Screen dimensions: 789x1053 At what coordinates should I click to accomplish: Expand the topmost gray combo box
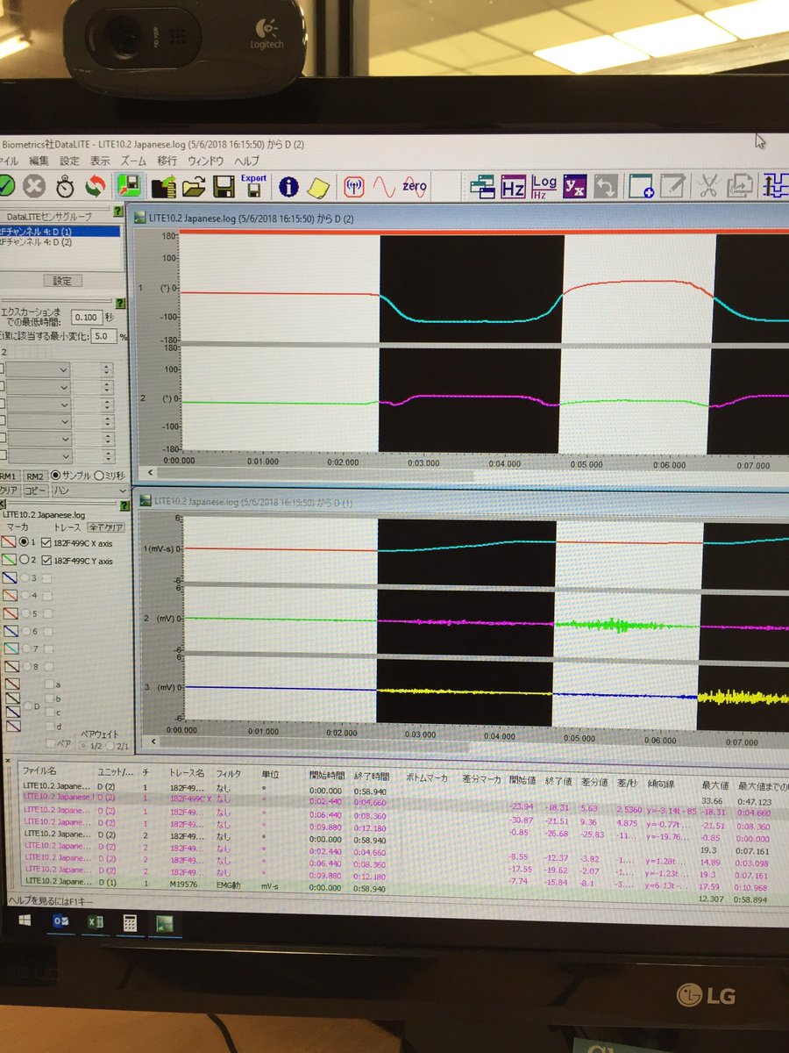[x=63, y=370]
